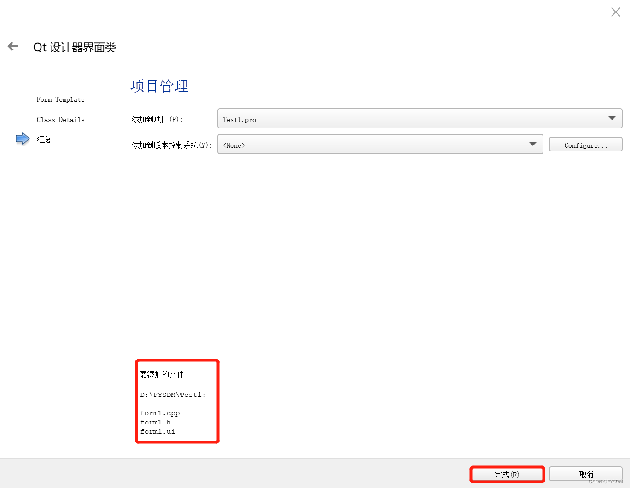Click the 添加到项目(P): label
Image resolution: width=630 pixels, height=488 pixels.
[x=157, y=119]
